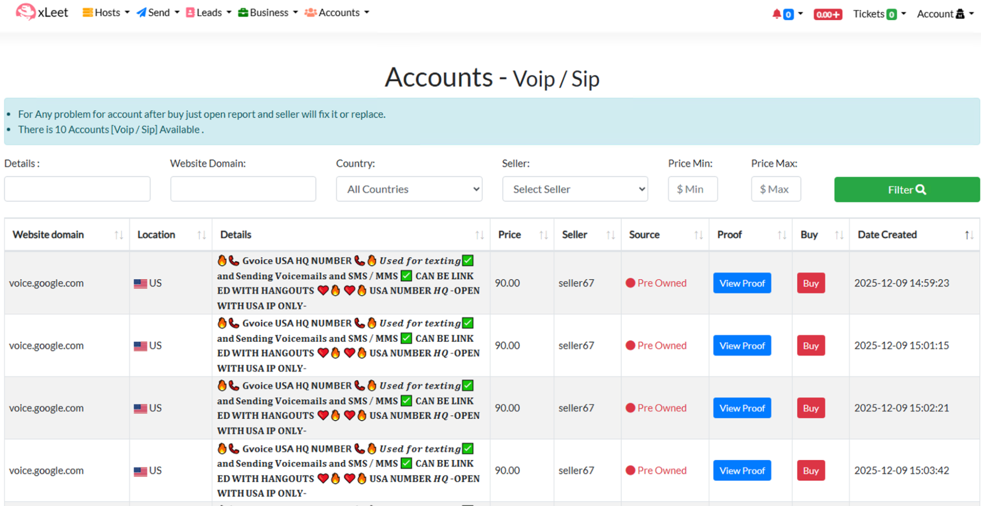Click red Pre Owned dot, 15:01:15 row
Screen dimensions: 981x506
pyautogui.click(x=631, y=345)
